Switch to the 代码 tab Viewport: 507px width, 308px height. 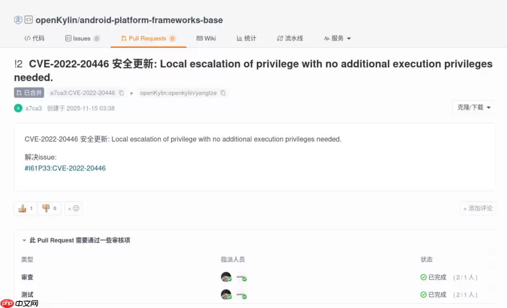(34, 38)
